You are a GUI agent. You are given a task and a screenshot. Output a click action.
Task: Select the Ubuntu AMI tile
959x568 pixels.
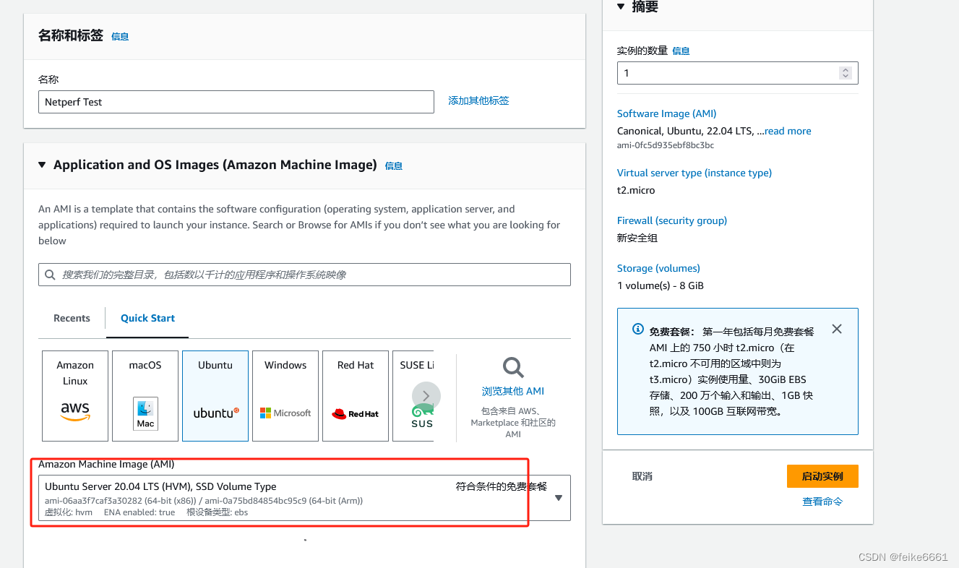point(215,396)
